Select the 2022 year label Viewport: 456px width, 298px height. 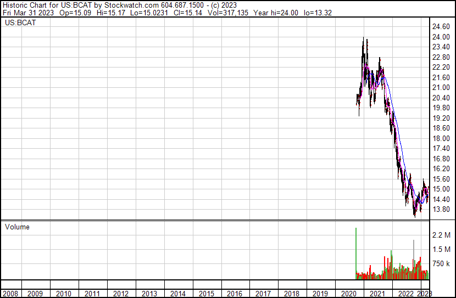tap(405, 294)
